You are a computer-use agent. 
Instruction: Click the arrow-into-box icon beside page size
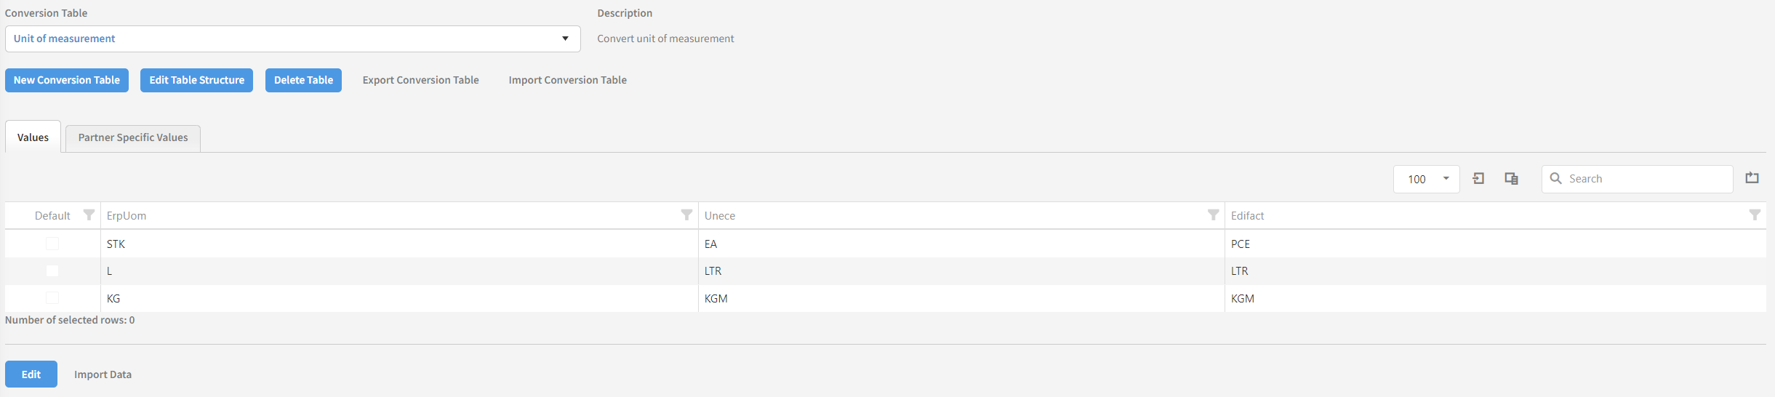1478,179
